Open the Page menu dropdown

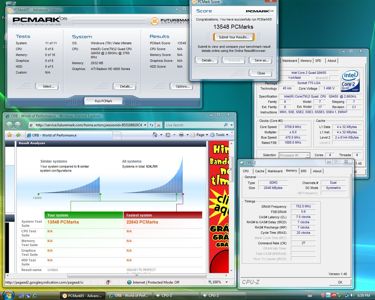pos(199,135)
